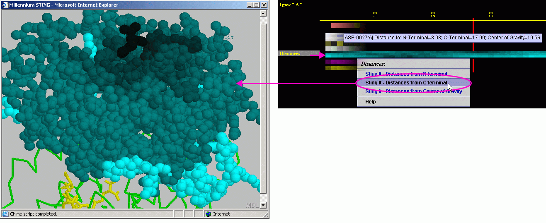The image size is (546, 223).
Task: Click the scrollbar down arrow in Millennium STING window
Action: point(263,205)
